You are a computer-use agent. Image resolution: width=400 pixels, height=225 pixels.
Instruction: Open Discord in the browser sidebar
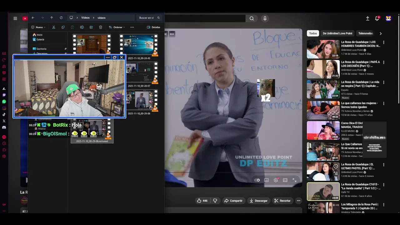click(x=4, y=127)
